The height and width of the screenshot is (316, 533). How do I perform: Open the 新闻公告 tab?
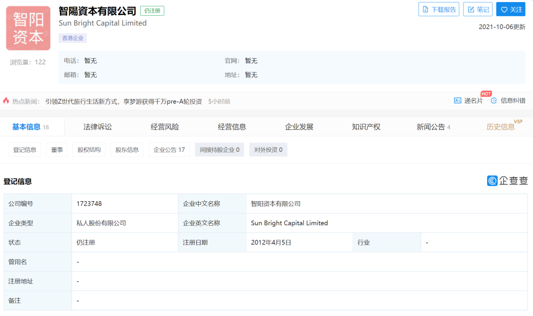coord(433,127)
